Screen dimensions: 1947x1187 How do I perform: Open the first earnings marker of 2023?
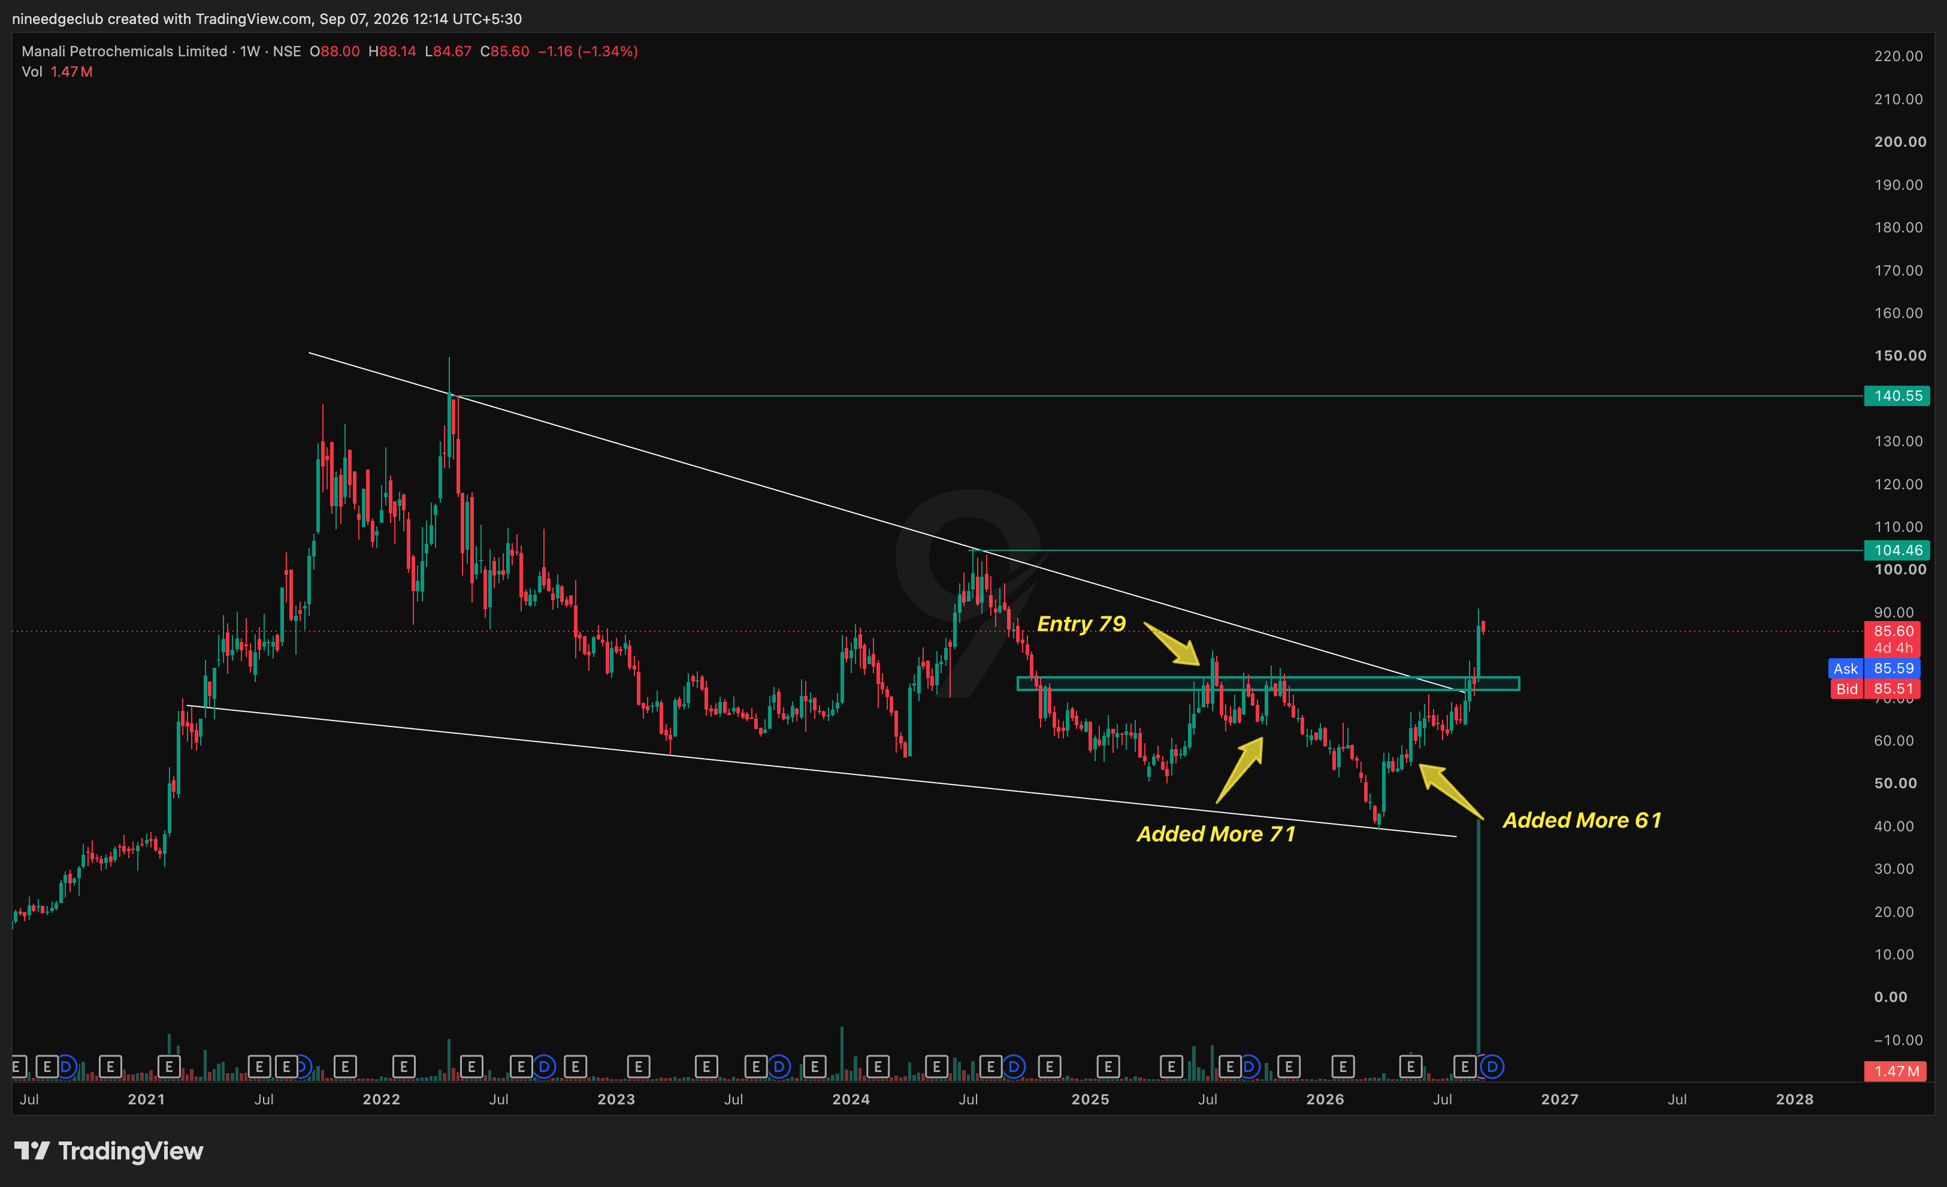tap(639, 1067)
